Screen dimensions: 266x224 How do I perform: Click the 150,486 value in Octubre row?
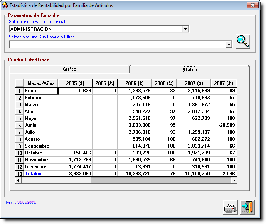tap(75, 153)
